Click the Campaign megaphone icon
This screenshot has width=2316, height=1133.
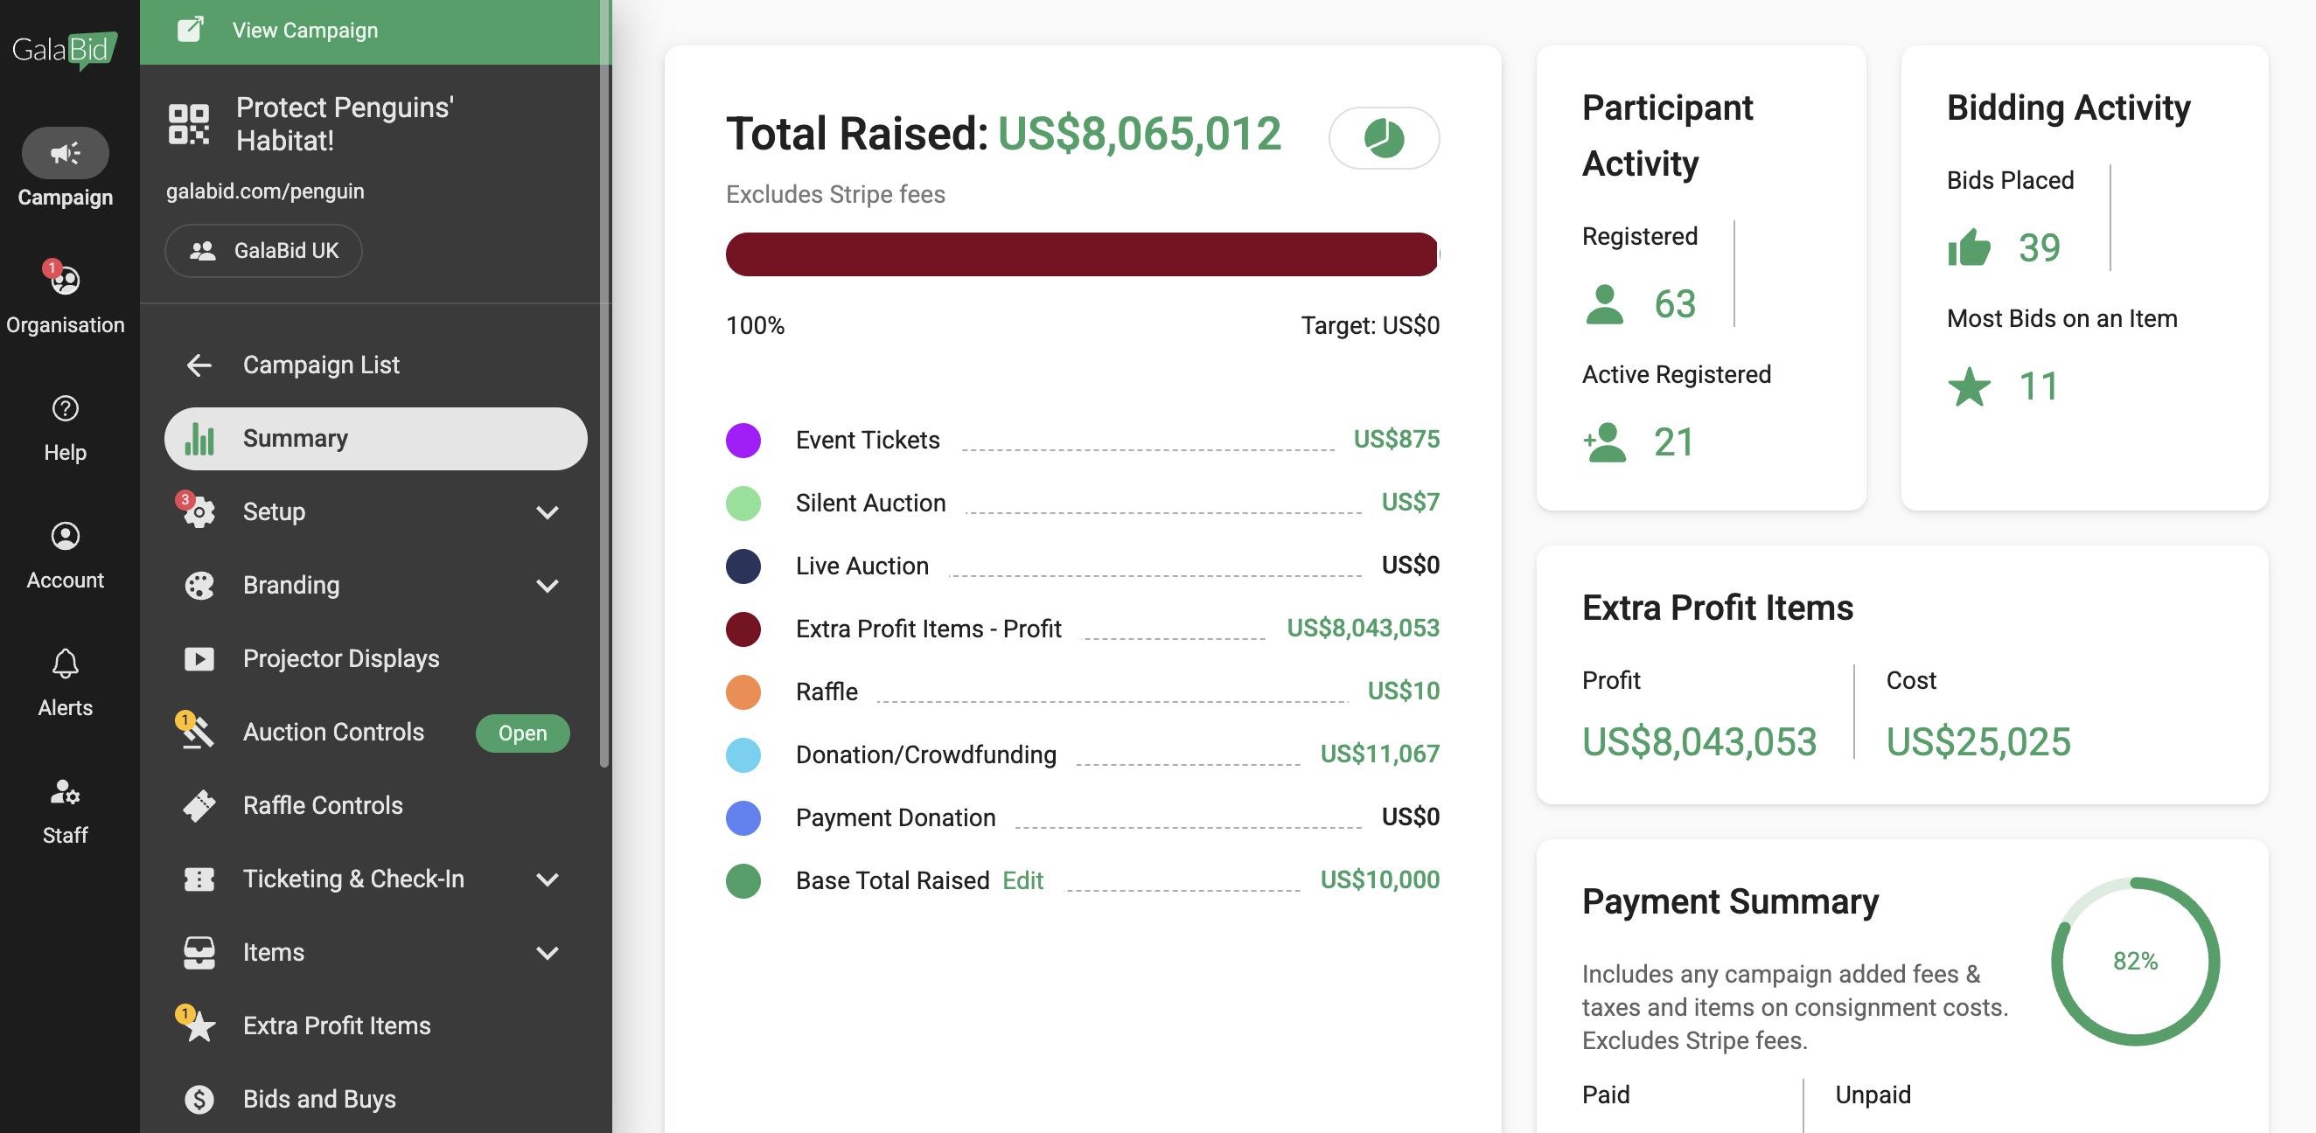(x=65, y=153)
